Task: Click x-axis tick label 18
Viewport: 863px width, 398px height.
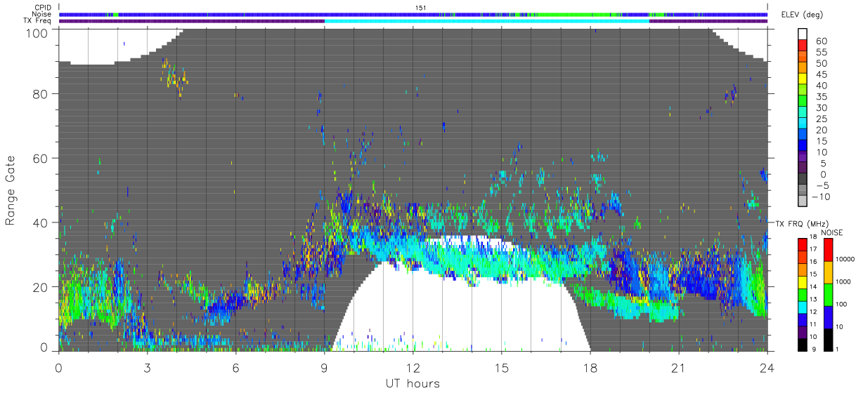Action: [590, 368]
